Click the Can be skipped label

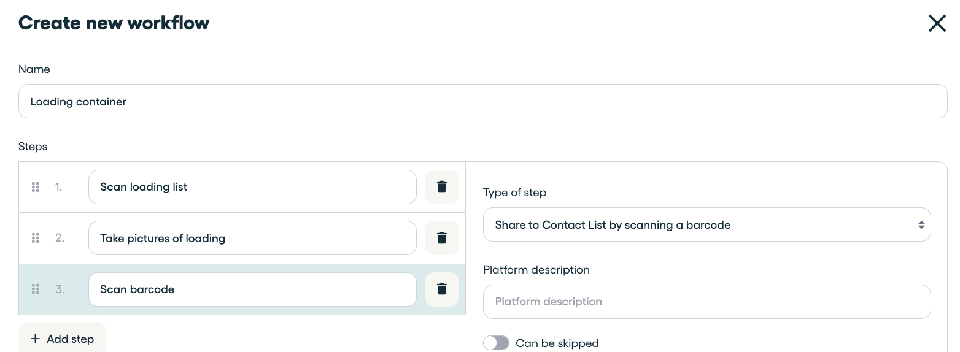pos(557,343)
